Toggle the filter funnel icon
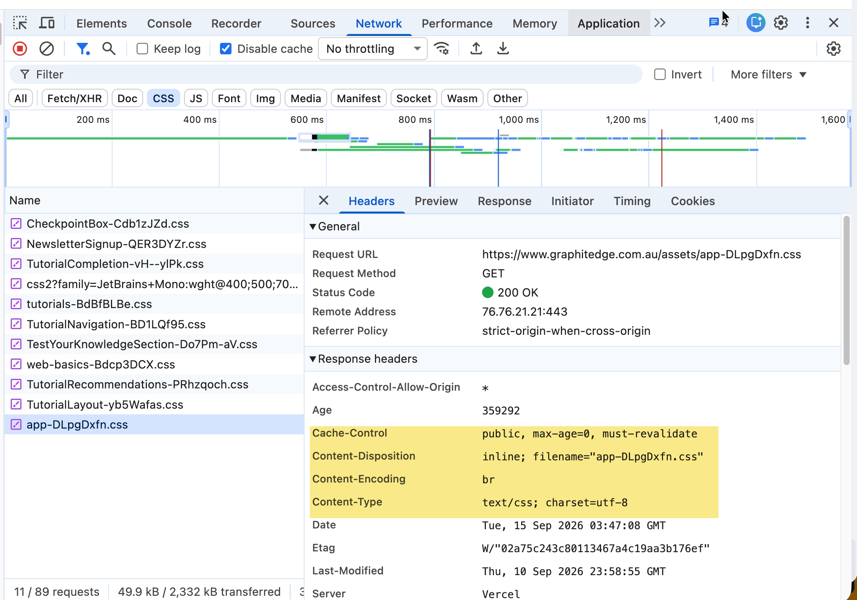857x600 pixels. click(x=83, y=49)
